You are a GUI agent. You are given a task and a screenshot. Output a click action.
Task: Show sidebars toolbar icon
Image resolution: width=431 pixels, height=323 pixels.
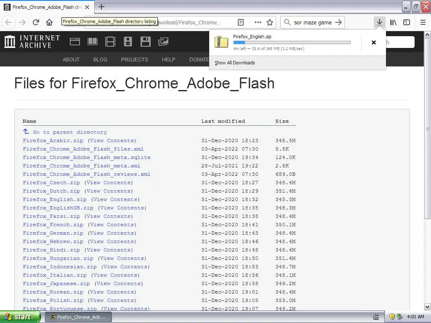coord(407,22)
